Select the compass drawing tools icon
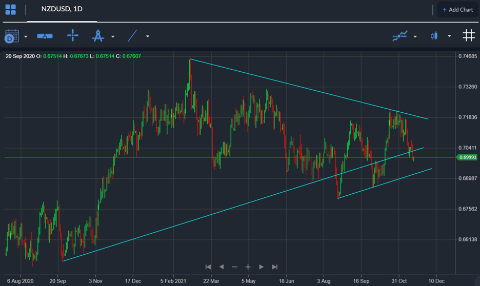The image size is (480, 286). click(98, 36)
